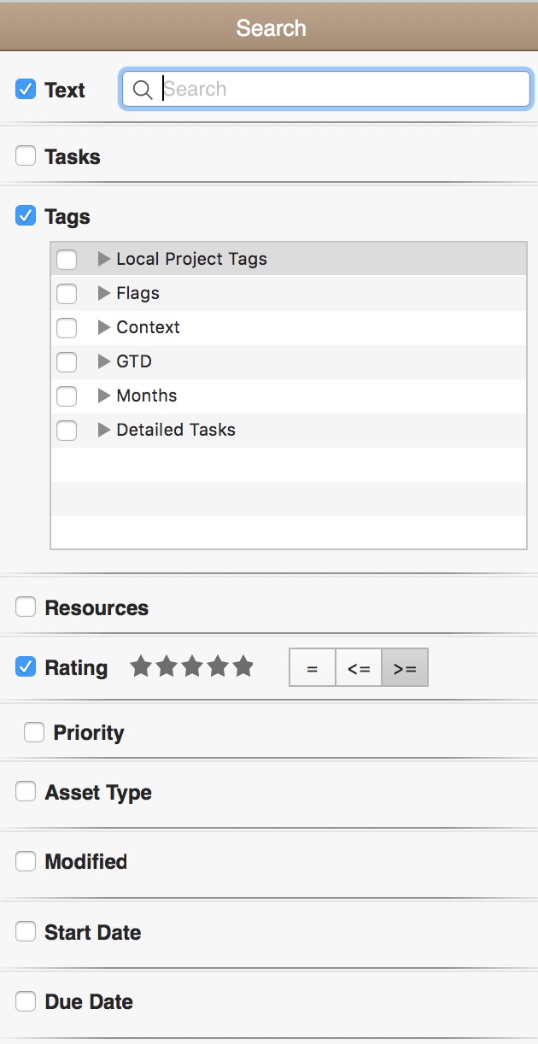Select the less-than-or-equal rating comparison
538x1044 pixels.
359,668
